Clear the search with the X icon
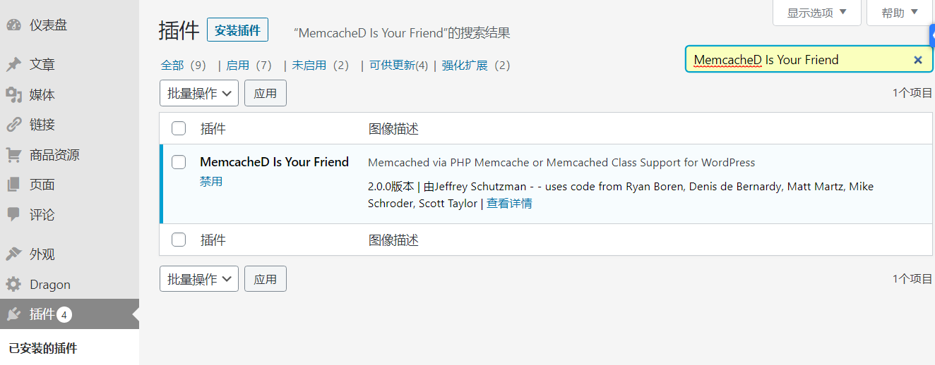This screenshot has width=935, height=365. click(x=918, y=60)
